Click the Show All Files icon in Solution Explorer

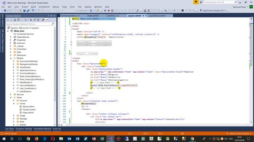tap(38, 20)
